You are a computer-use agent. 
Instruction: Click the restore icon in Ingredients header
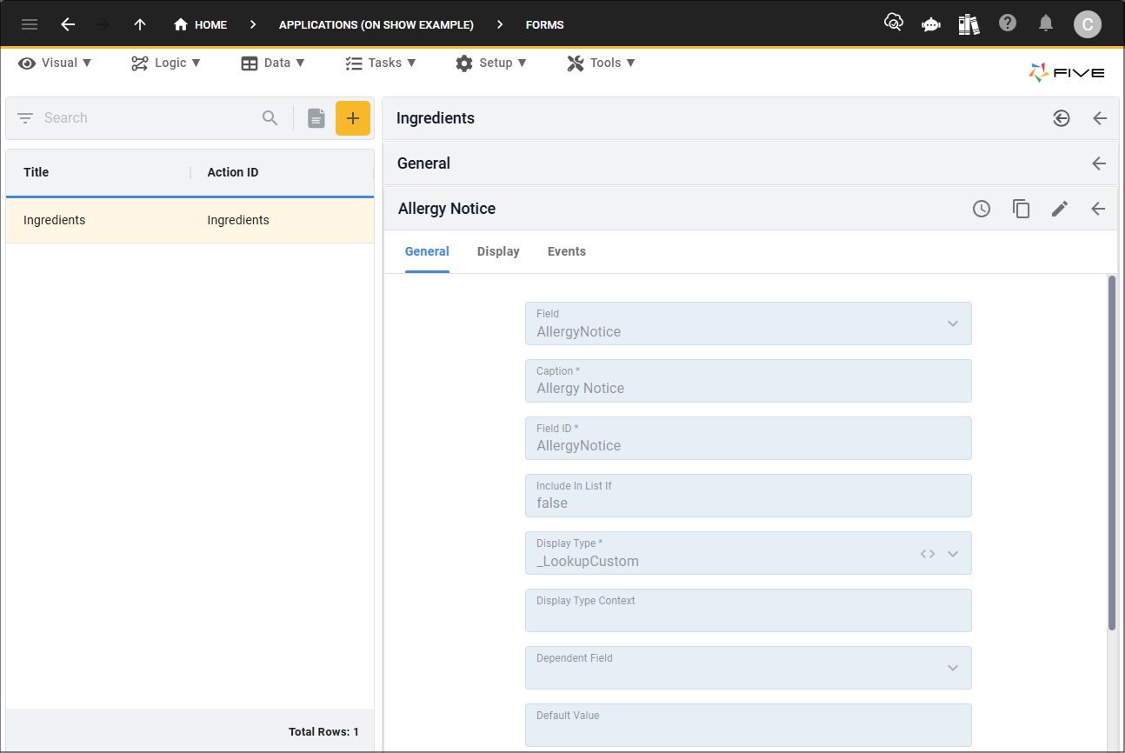point(1062,118)
